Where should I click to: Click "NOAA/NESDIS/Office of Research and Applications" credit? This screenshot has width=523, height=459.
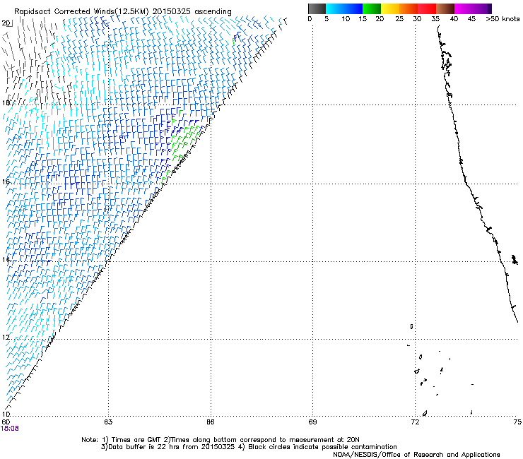point(416,455)
